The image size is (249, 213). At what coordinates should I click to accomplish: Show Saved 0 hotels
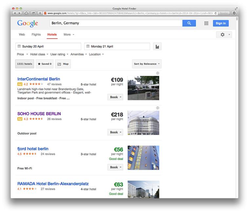tap(45, 64)
